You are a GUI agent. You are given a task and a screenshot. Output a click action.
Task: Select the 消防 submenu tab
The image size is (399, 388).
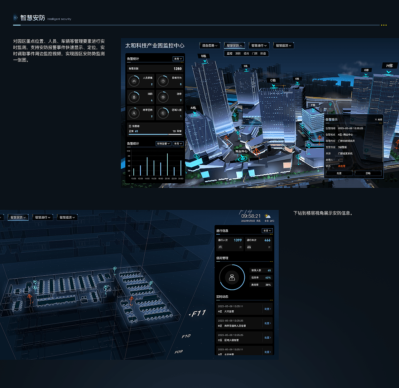[238, 54]
